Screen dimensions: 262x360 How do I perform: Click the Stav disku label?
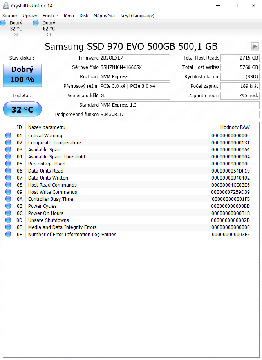tap(22, 58)
